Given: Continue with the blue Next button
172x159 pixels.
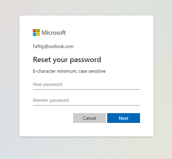Looking at the screenshot, I should point(124,118).
